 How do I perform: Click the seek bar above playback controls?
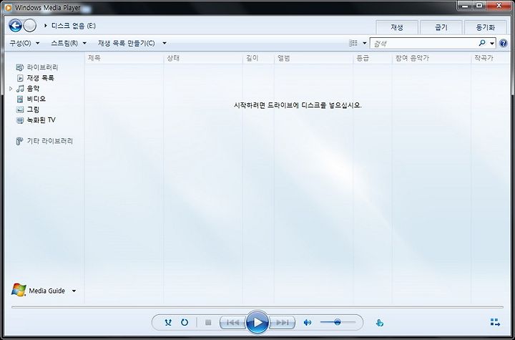tap(257, 307)
